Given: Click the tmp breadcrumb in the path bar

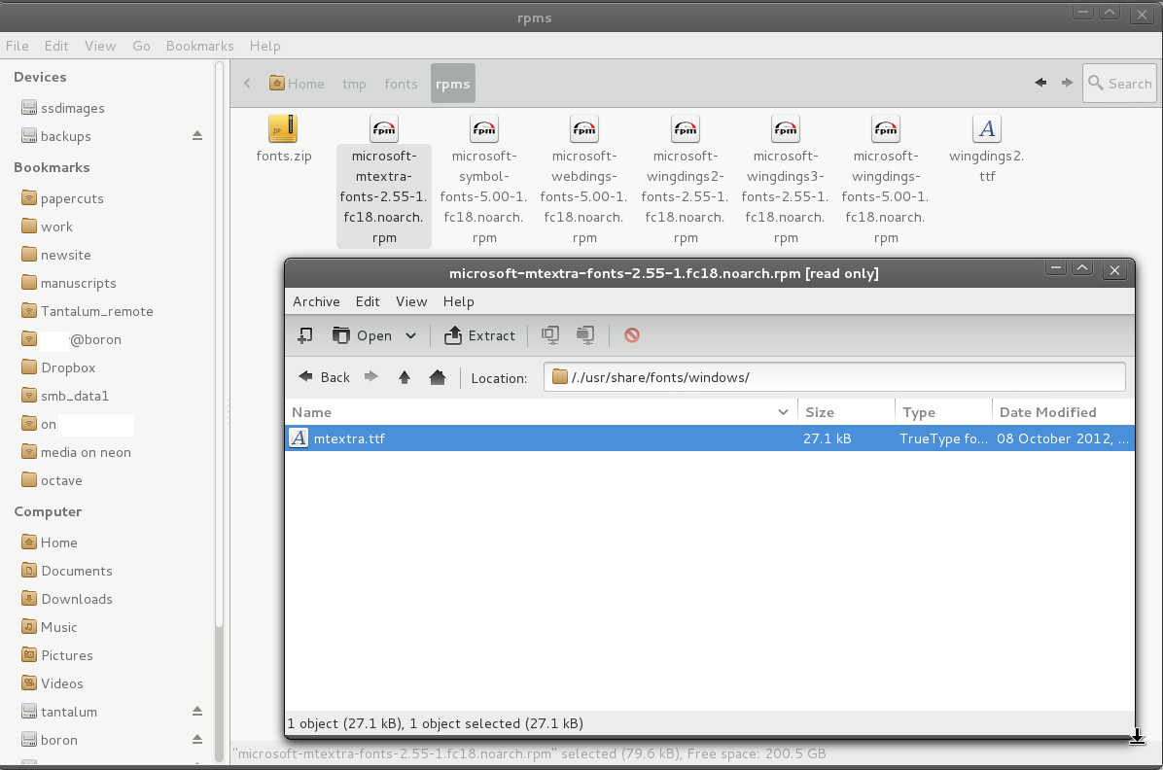Looking at the screenshot, I should click(x=354, y=83).
